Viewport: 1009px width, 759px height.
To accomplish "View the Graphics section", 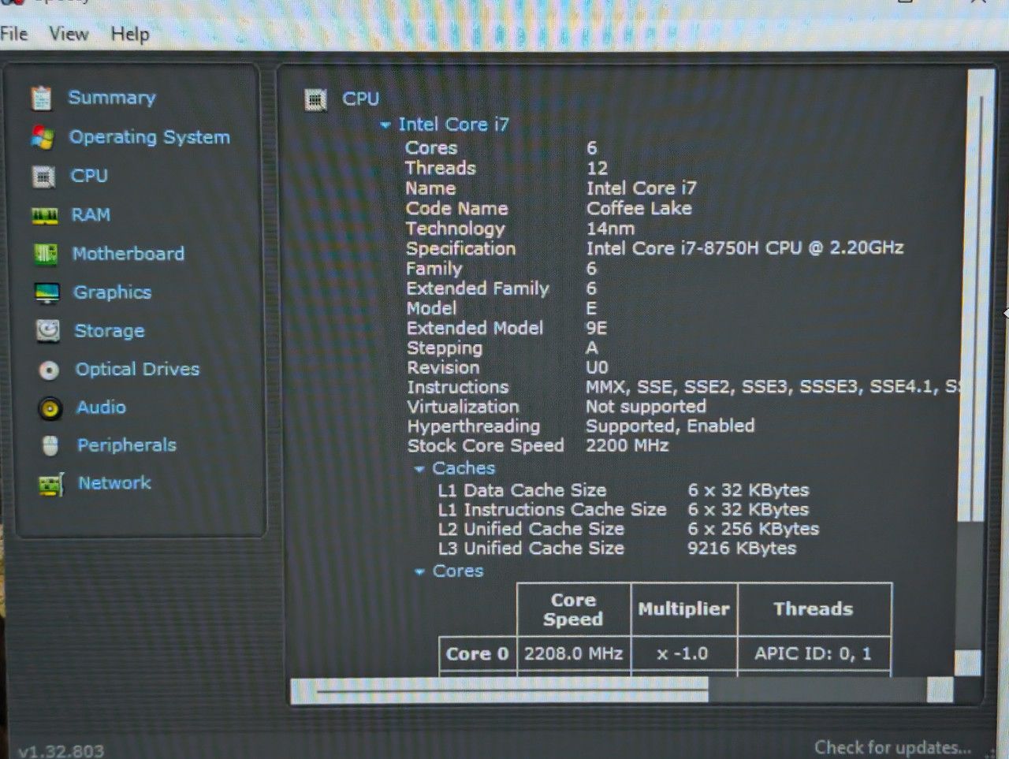I will (113, 292).
